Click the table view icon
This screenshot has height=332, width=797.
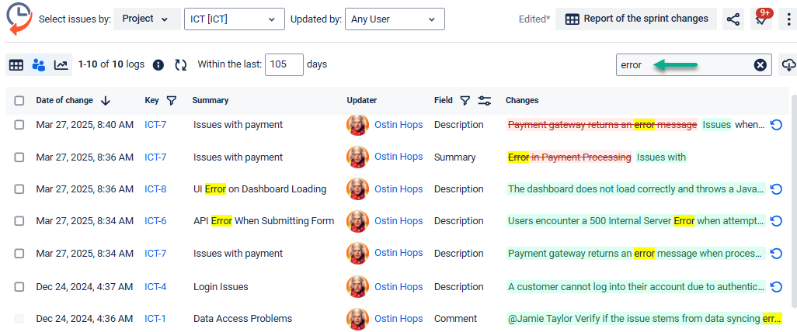(16, 65)
